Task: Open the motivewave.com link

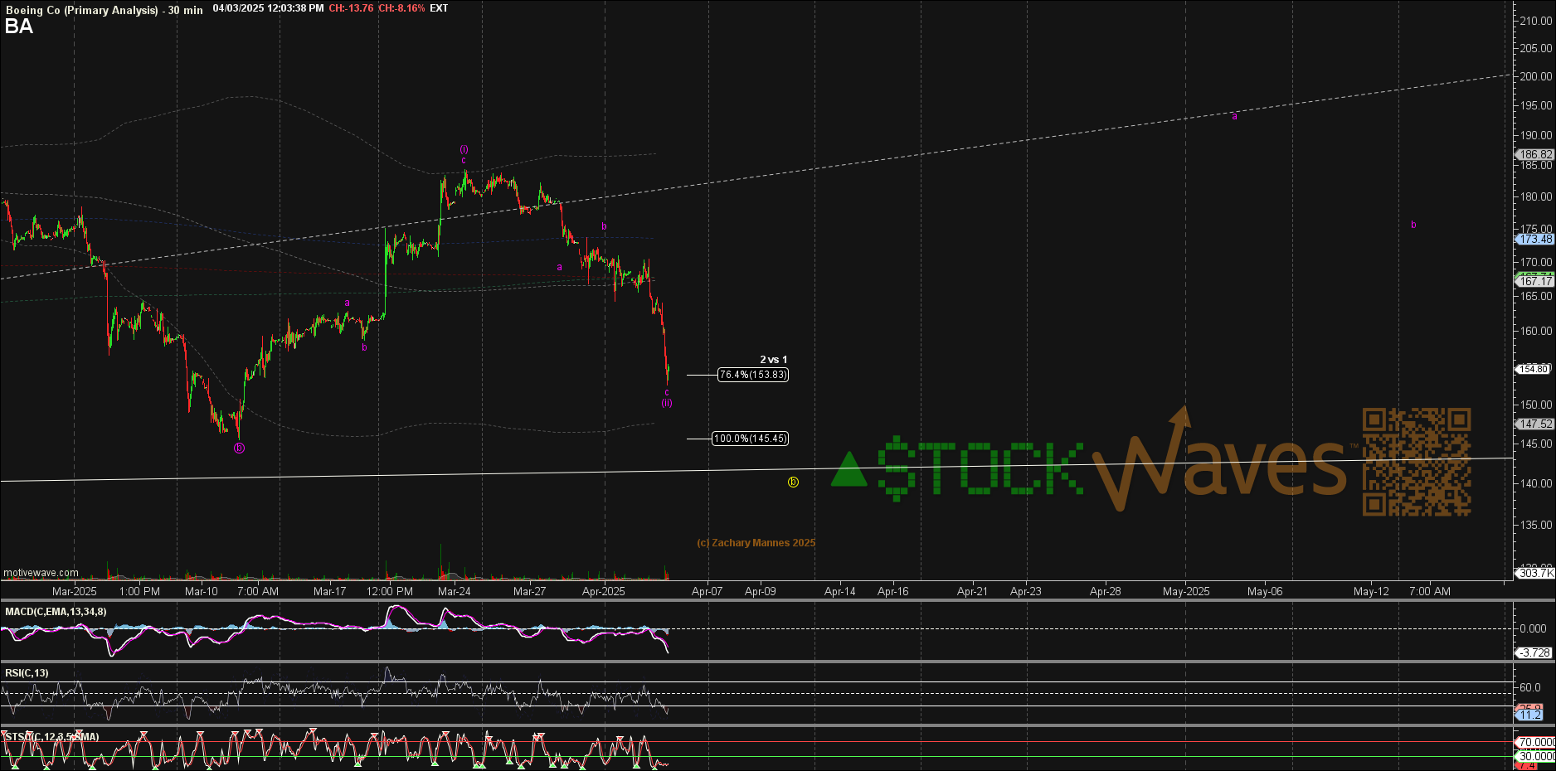Action: (x=41, y=573)
